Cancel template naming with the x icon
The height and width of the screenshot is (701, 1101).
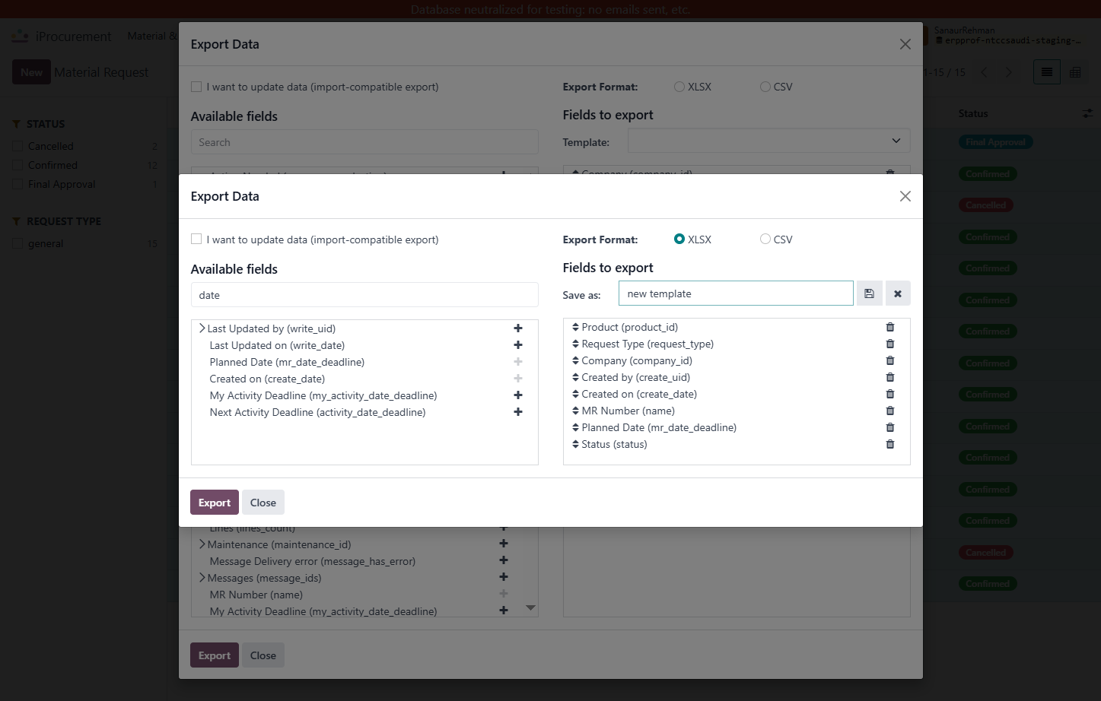(x=898, y=293)
